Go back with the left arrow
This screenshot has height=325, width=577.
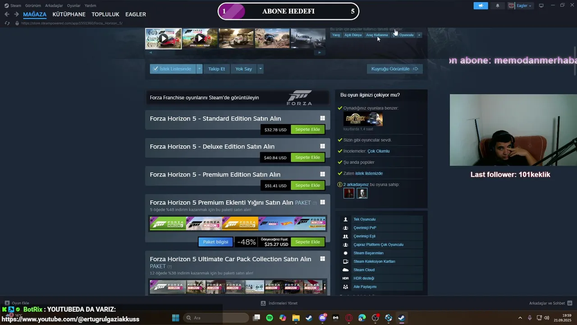click(x=7, y=14)
